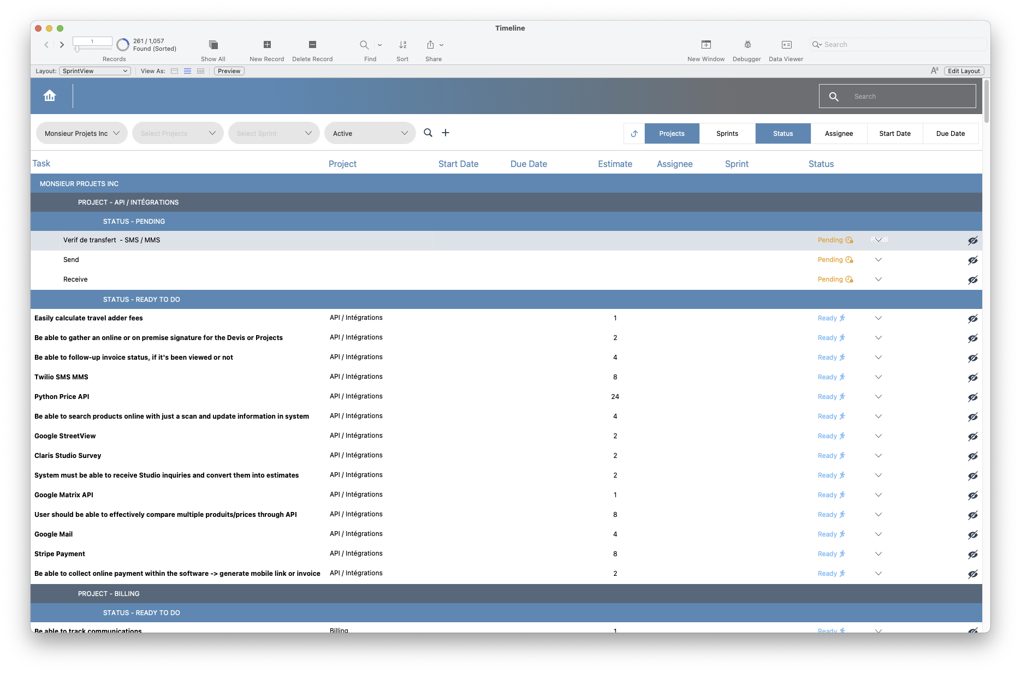Expand the chevron next to Python Price API status
This screenshot has height=673, width=1021.
[x=878, y=397]
